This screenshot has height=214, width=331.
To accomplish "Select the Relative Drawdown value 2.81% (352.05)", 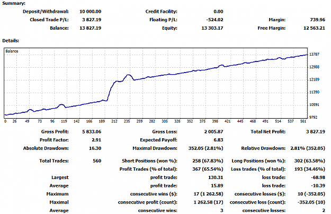I will pyautogui.click(x=308, y=148).
